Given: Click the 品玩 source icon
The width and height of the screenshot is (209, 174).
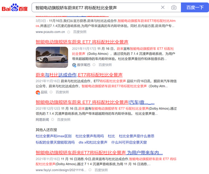Looking at the screenshot, I should [38, 92].
